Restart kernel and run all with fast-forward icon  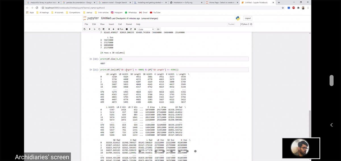tap(135, 29)
